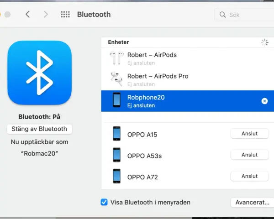Click the scanning spinner next to Enheter
Image resolution: width=274 pixels, height=219 pixels.
click(x=264, y=42)
